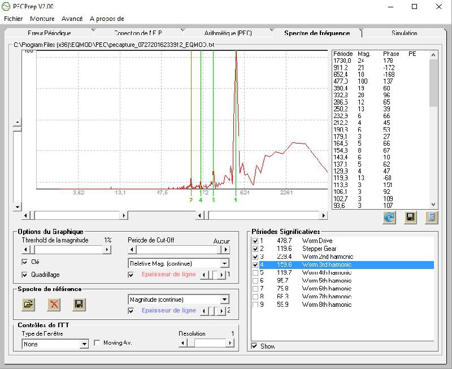Open Type de Fenêtre None dropdown
Image resolution: width=452 pixels, height=369 pixels.
tap(84, 344)
